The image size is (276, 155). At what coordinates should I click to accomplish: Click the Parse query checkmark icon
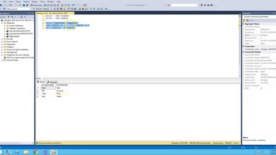click(55, 9)
